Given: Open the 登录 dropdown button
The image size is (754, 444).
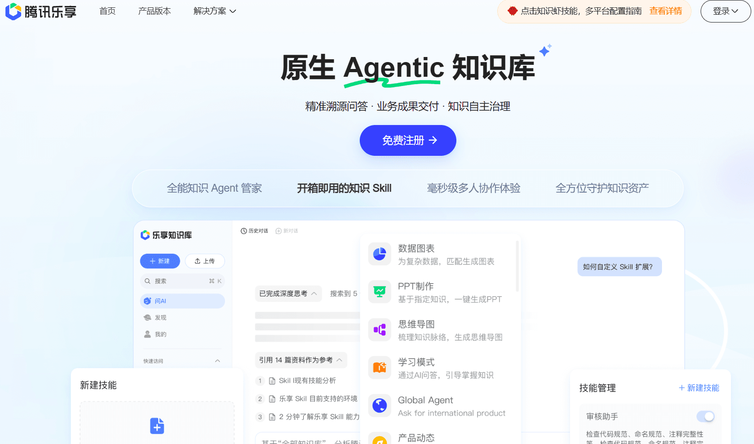Looking at the screenshot, I should pos(725,11).
